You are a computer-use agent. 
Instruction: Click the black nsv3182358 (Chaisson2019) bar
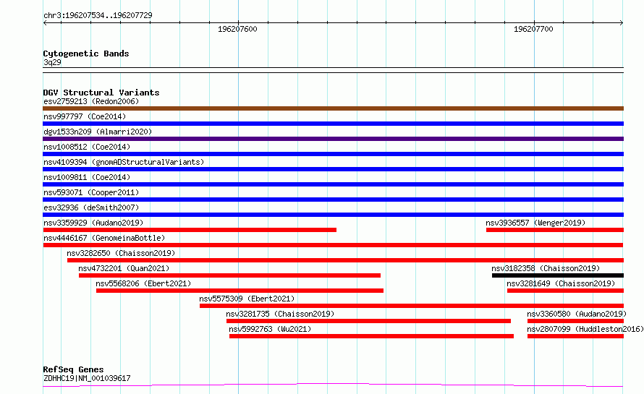[558, 275]
